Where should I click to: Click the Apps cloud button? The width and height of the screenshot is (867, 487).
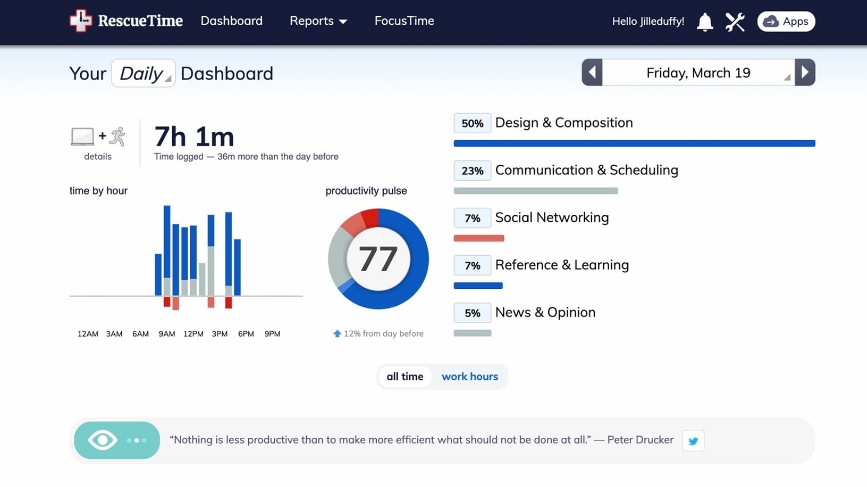click(786, 22)
